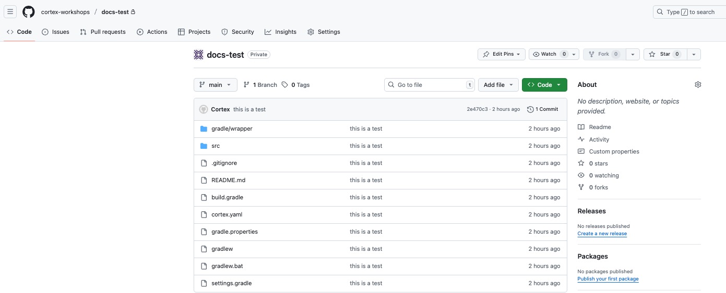Open the Security tab
The height and width of the screenshot is (293, 726).
tap(237, 32)
